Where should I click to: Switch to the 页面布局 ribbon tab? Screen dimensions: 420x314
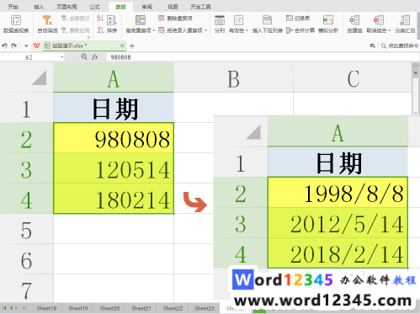[x=66, y=7]
